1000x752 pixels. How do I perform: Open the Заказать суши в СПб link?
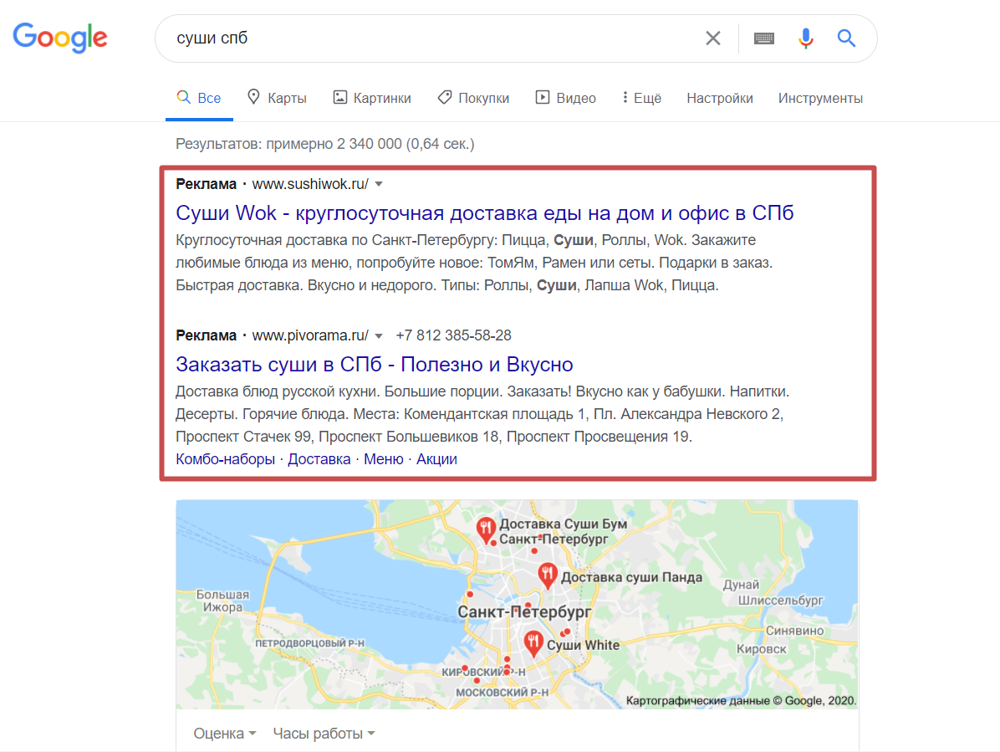click(374, 365)
